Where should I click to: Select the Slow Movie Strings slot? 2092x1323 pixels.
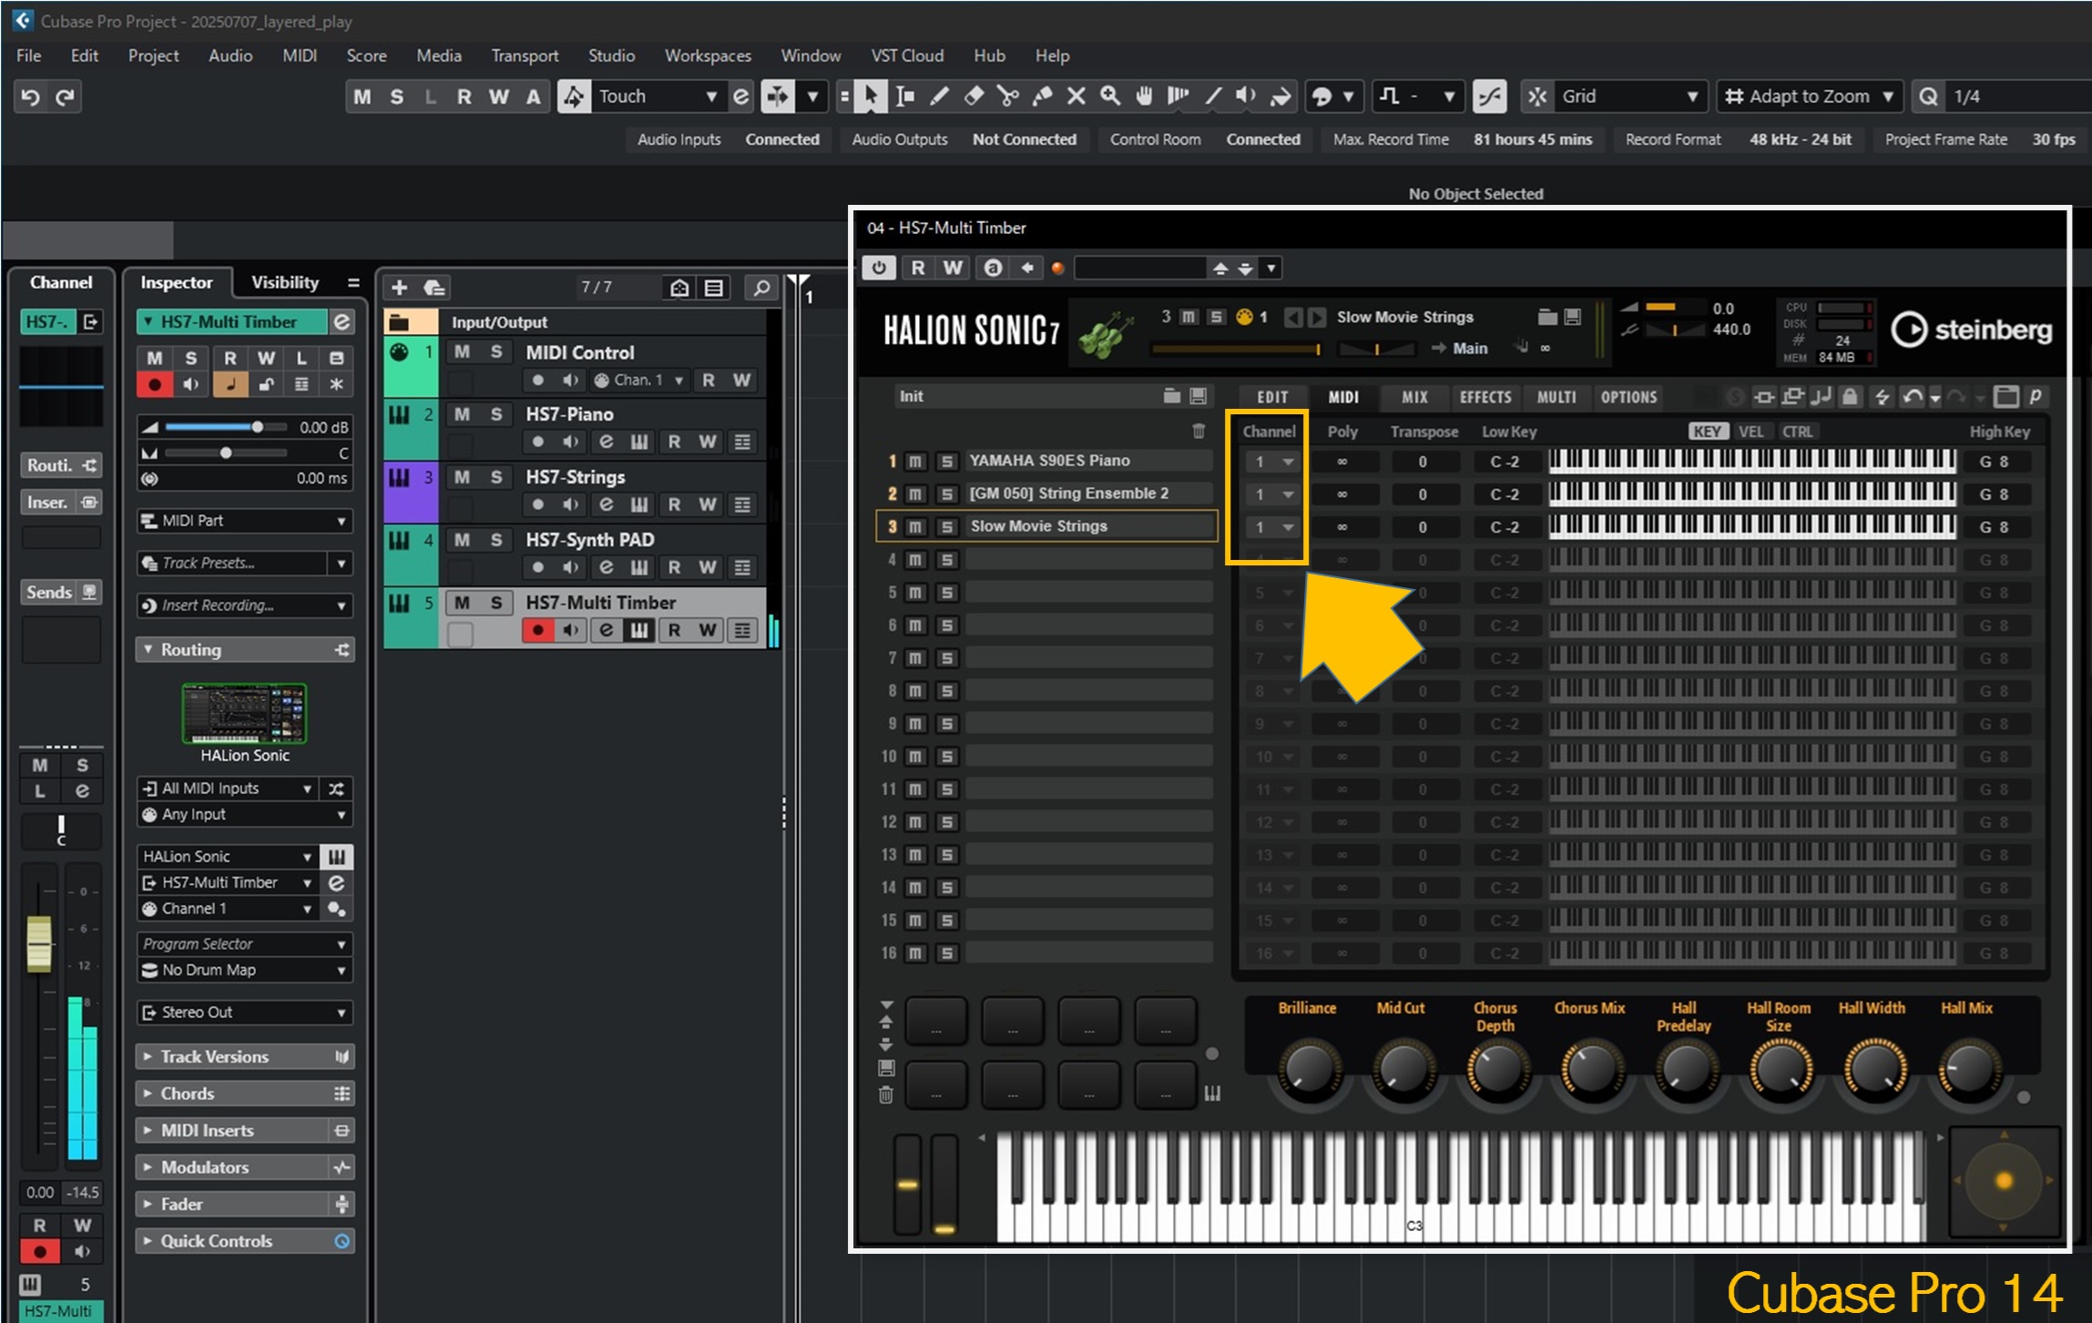point(1046,526)
